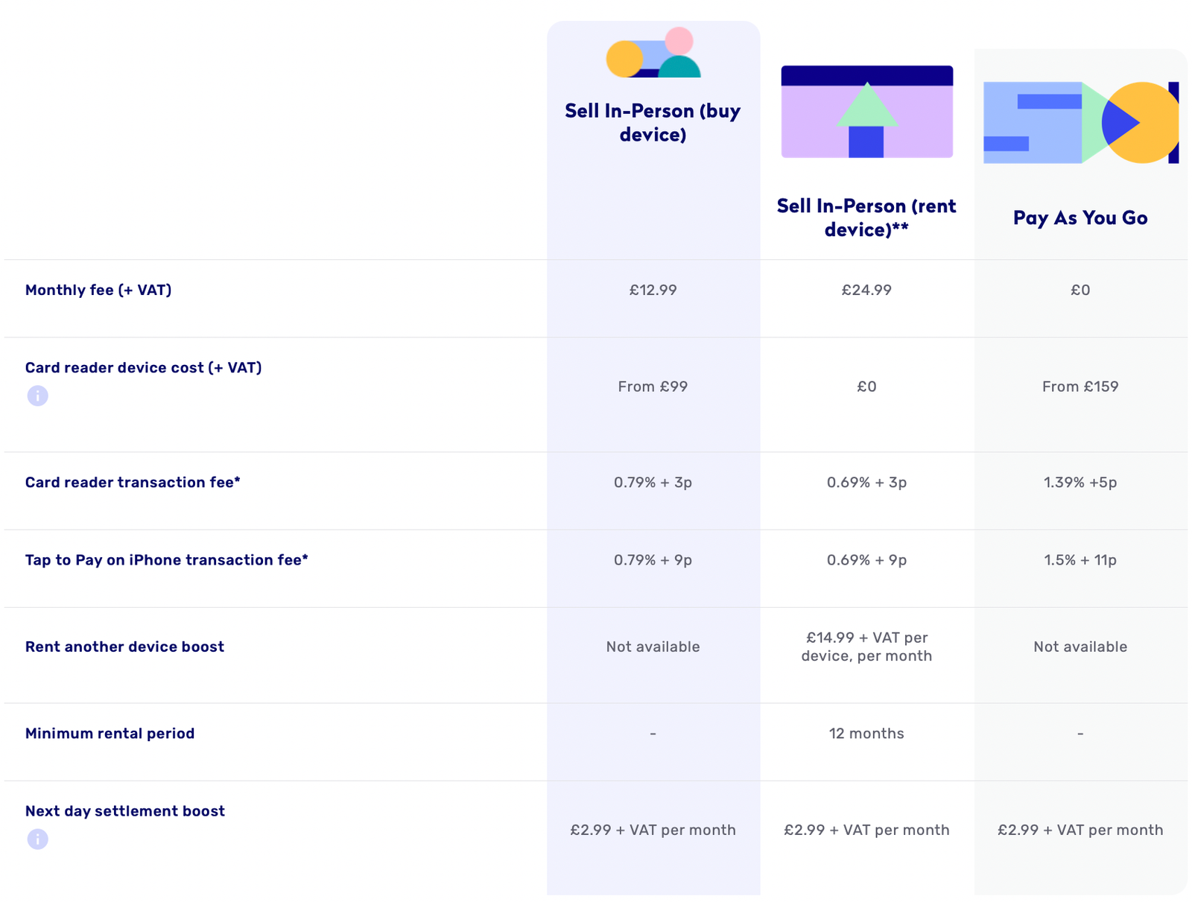Select the Sell In-Person (rent device) heading
This screenshot has height=902, width=1192.
tap(866, 217)
